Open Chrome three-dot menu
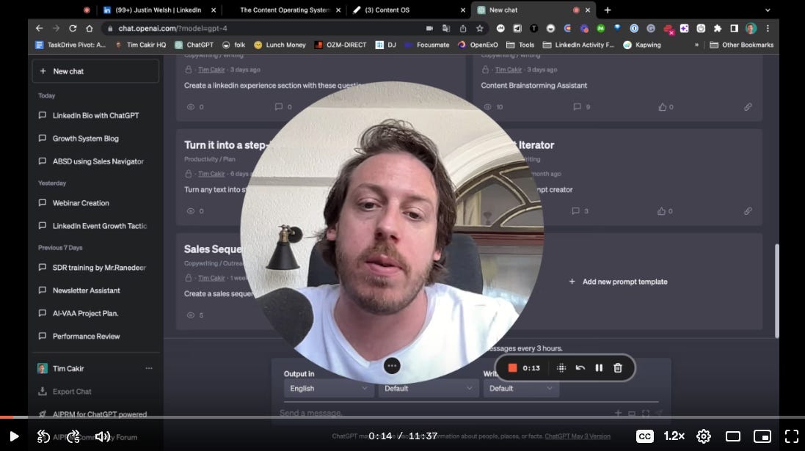The width and height of the screenshot is (805, 451). pos(768,28)
